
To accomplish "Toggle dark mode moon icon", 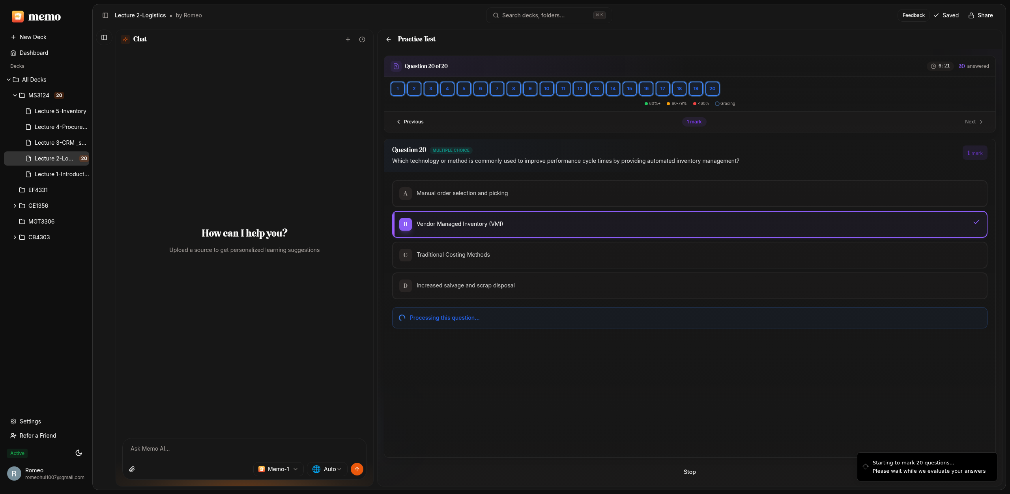I will [x=79, y=453].
